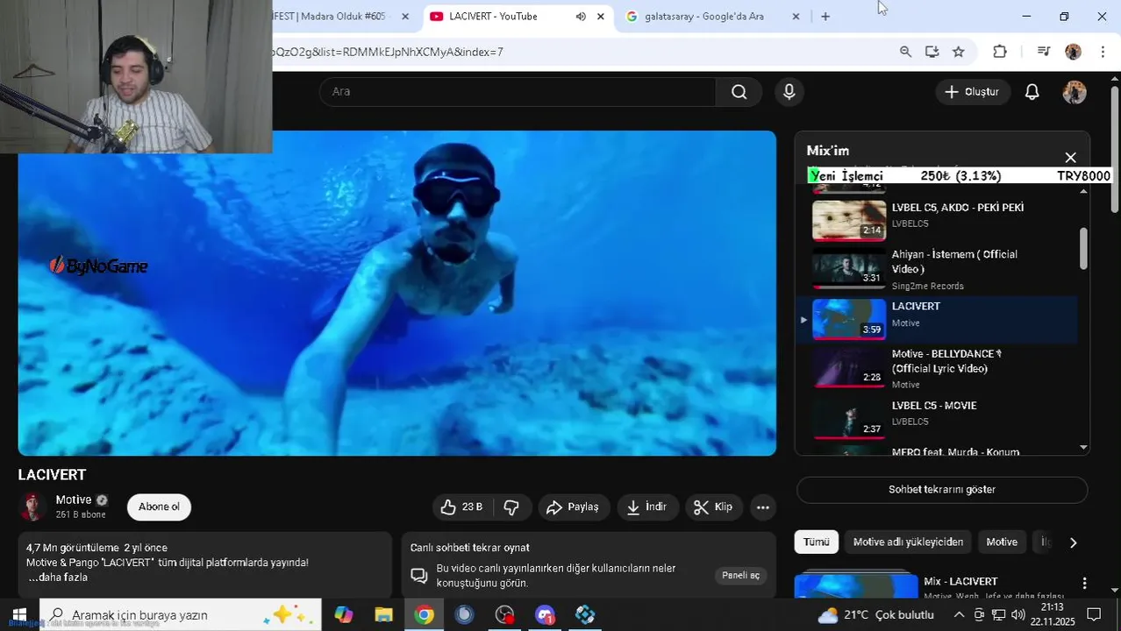1121x631 pixels.
Task: Open File Explorer from taskbar
Action: point(383,615)
